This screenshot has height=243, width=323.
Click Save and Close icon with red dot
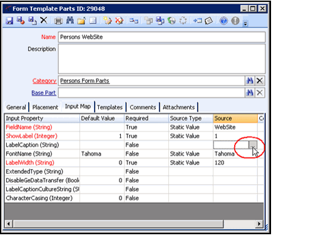coord(21,21)
